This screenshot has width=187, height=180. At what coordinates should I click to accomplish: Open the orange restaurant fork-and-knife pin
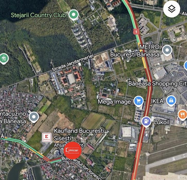tap(182, 115)
